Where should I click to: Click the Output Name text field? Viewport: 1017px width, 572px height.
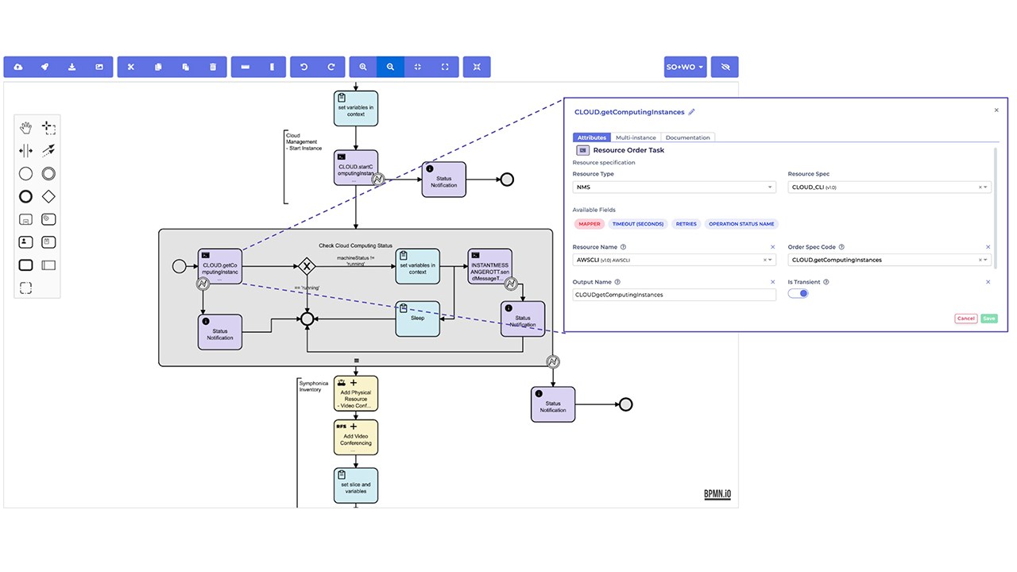tap(674, 295)
